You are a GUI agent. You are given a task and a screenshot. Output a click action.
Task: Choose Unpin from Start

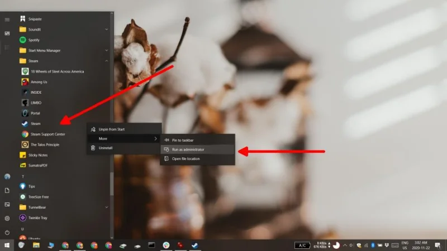pyautogui.click(x=124, y=129)
